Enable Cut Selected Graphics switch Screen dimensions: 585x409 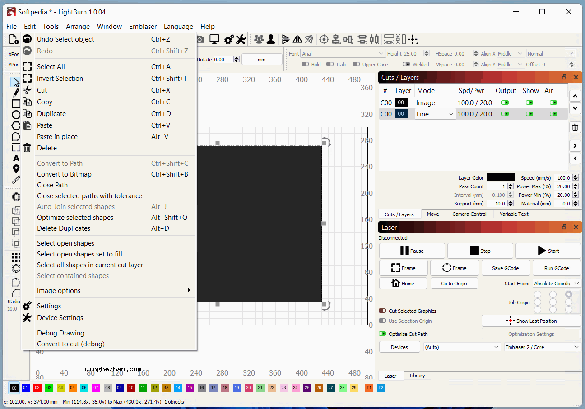point(382,311)
